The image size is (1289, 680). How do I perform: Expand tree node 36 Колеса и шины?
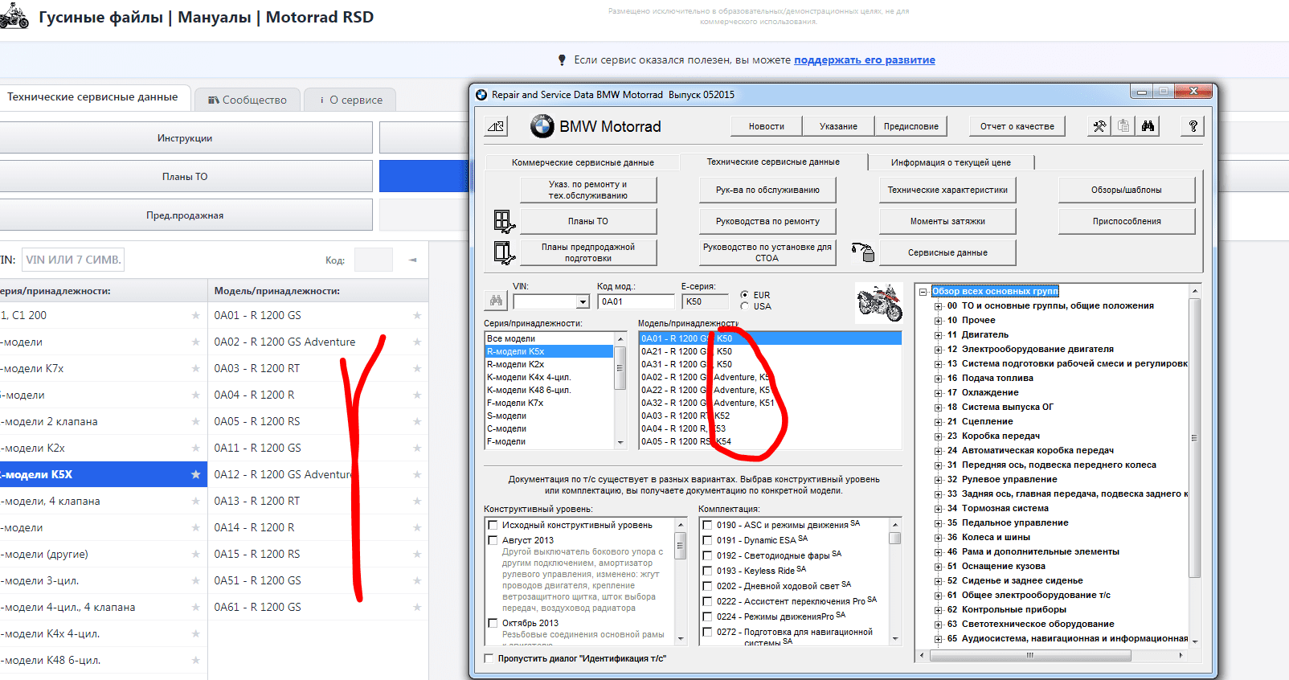[x=938, y=538]
